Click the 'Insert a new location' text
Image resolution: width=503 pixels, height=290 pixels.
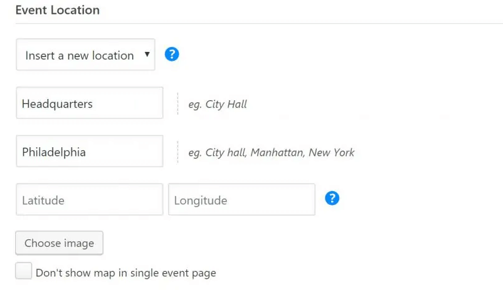click(x=80, y=56)
